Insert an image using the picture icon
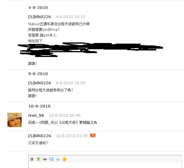 [38, 159]
